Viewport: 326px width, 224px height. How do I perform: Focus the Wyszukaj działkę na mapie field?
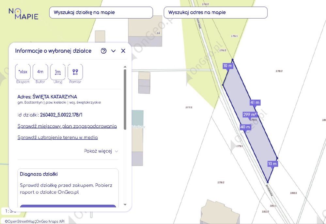pos(101,12)
